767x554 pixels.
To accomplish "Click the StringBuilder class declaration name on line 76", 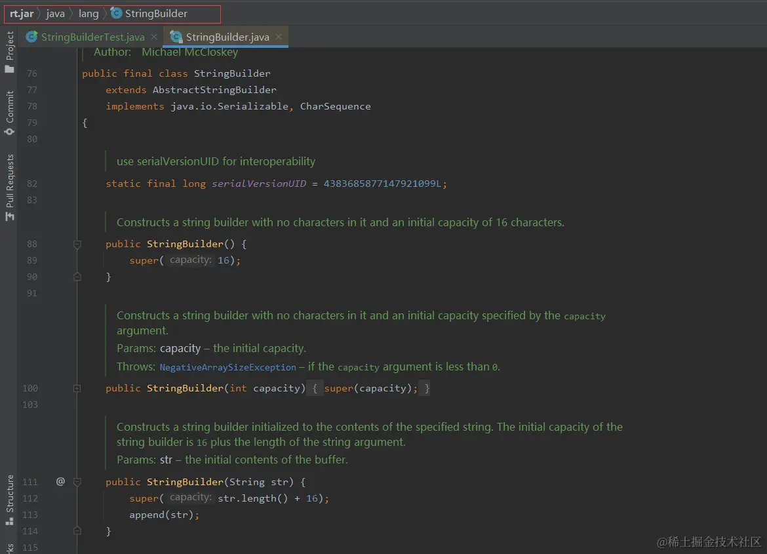I will [x=232, y=73].
